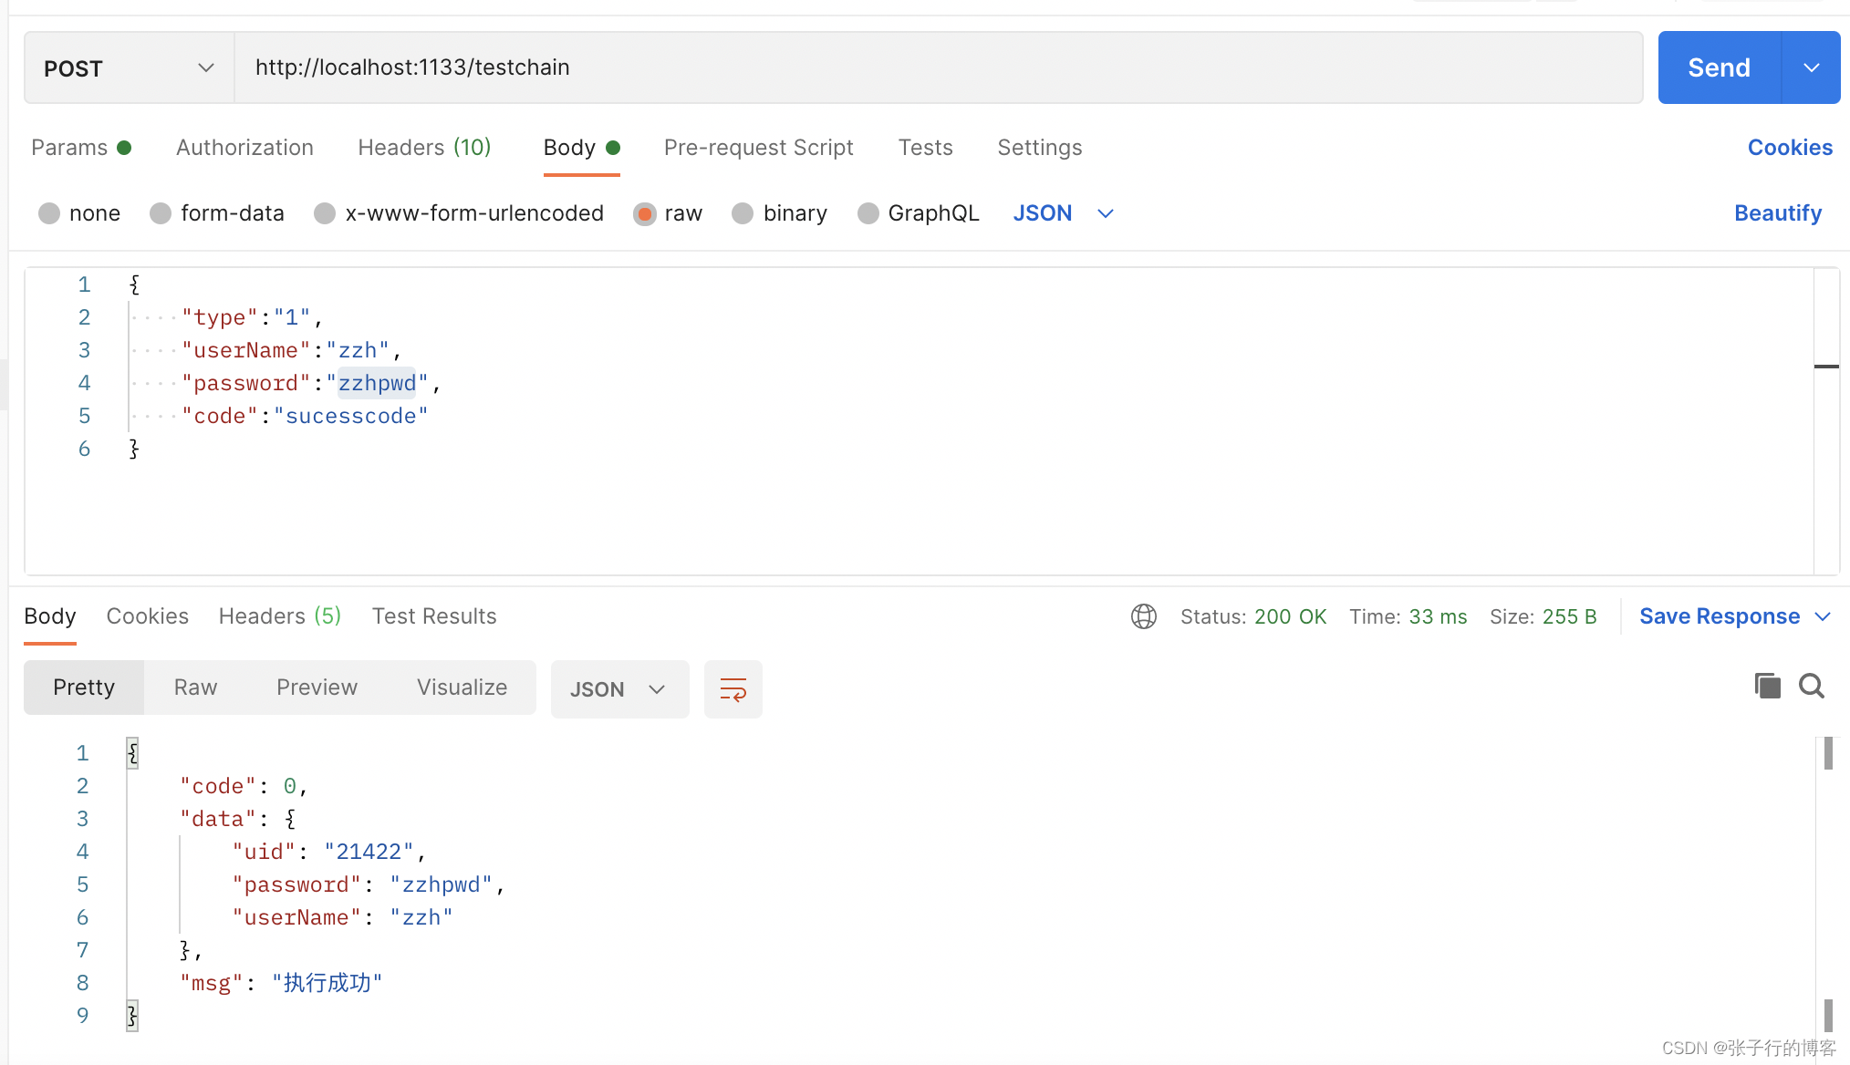Image resolution: width=1850 pixels, height=1065 pixels.
Task: Click the Tests tab in request panel
Action: click(924, 146)
